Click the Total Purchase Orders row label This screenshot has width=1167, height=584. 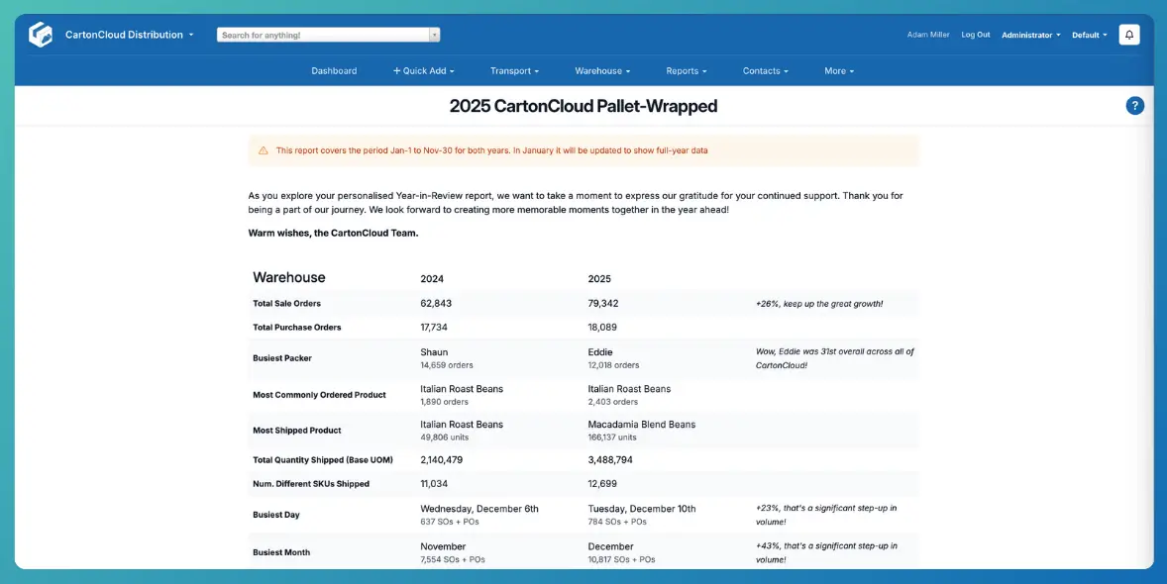click(x=296, y=328)
